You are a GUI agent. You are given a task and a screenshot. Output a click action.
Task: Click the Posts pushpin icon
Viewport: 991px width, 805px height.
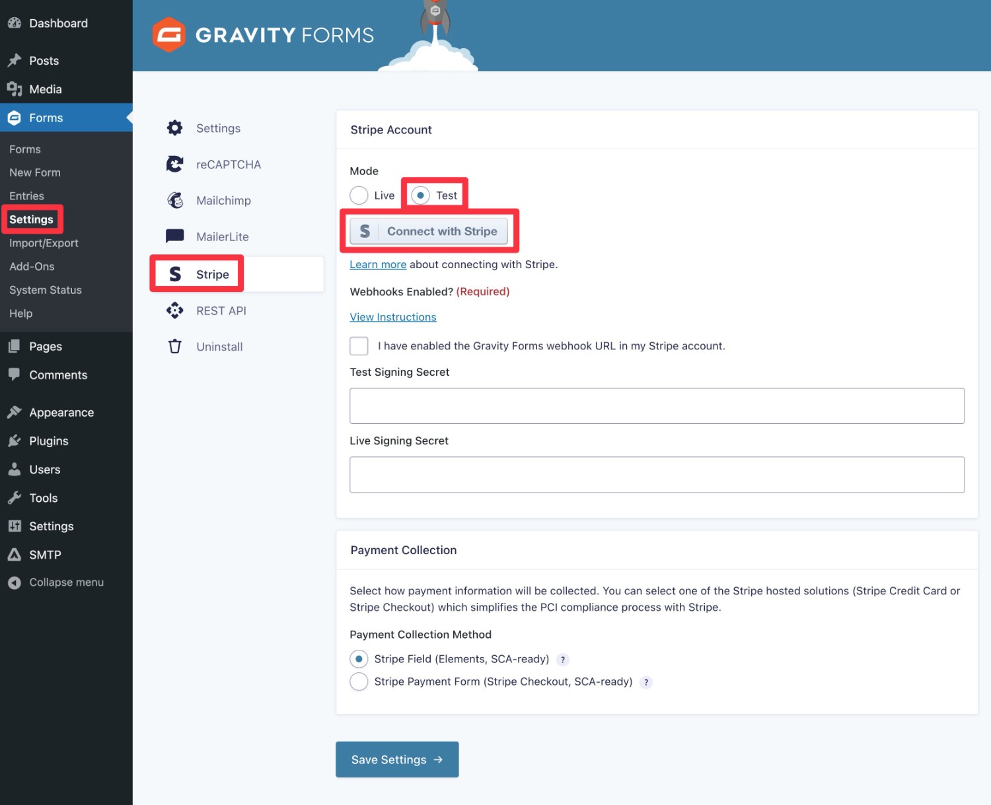pos(15,61)
